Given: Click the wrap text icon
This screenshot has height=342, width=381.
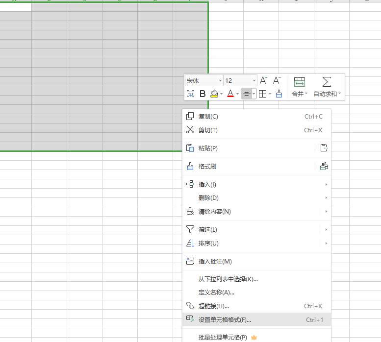Looking at the screenshot, I should point(190,94).
